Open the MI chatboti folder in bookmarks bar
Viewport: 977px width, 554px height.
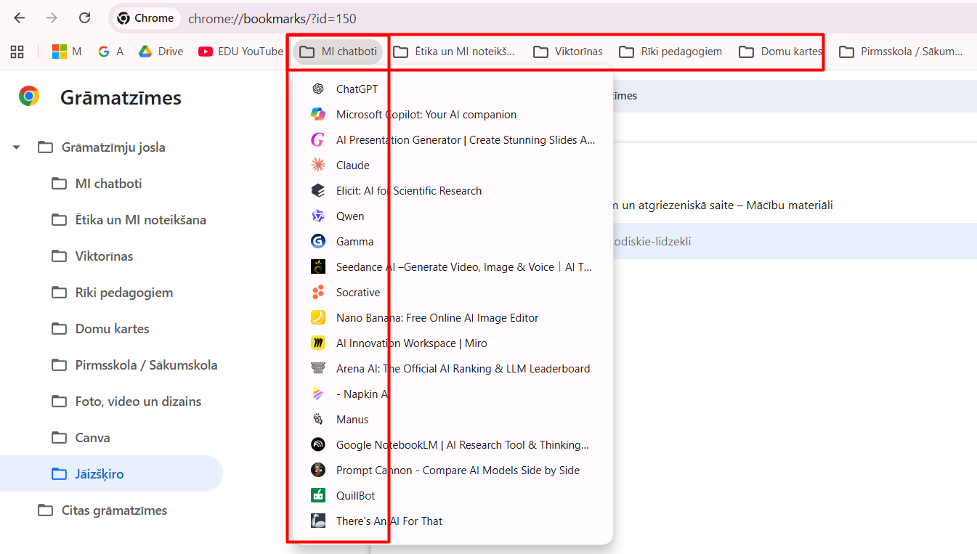(x=338, y=52)
